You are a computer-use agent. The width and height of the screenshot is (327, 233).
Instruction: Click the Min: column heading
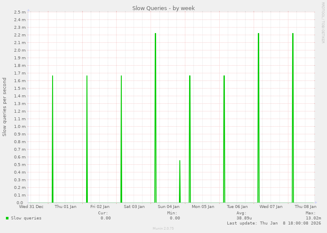tap(172, 213)
